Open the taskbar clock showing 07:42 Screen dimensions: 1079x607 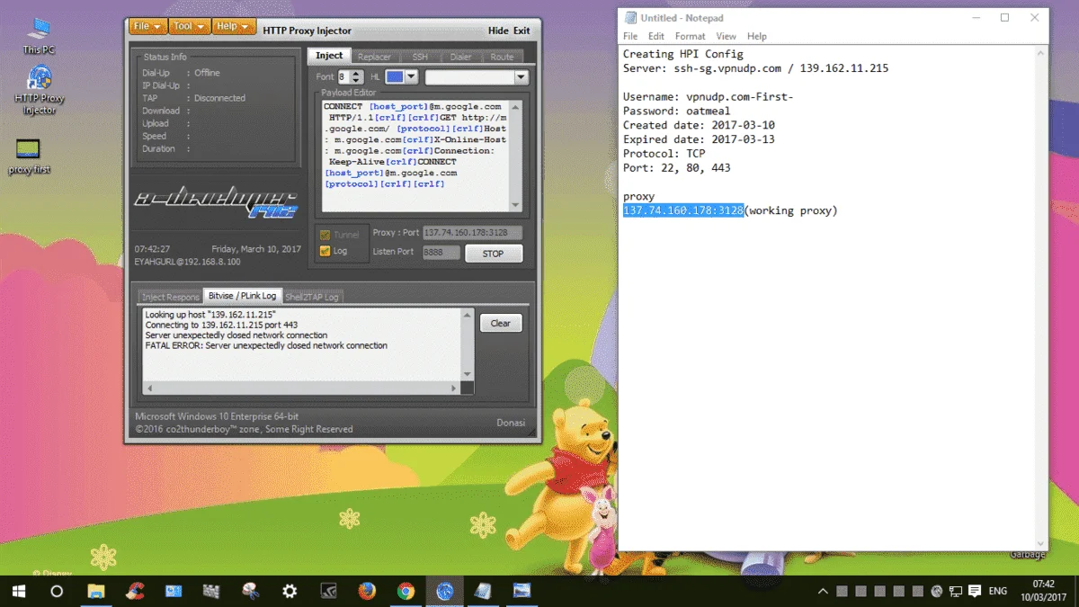[1044, 591]
